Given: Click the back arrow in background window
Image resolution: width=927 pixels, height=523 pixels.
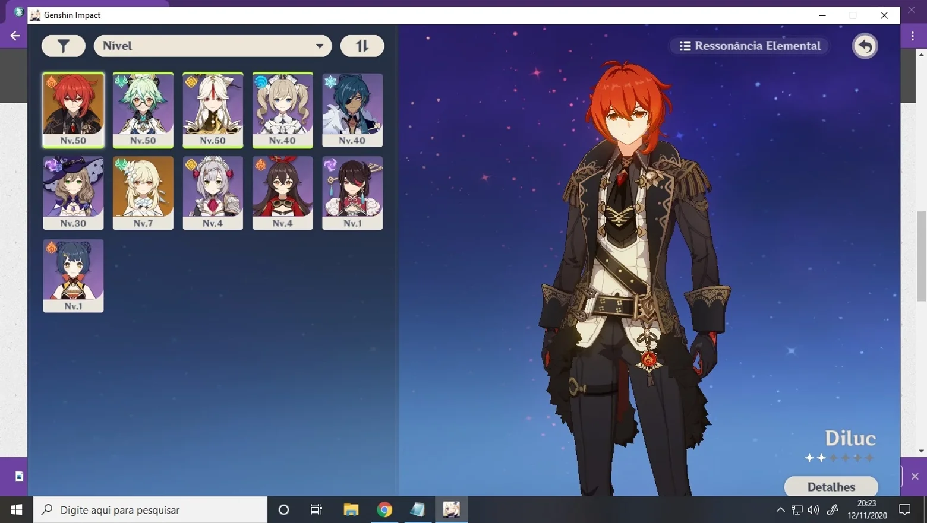Looking at the screenshot, I should pos(15,36).
